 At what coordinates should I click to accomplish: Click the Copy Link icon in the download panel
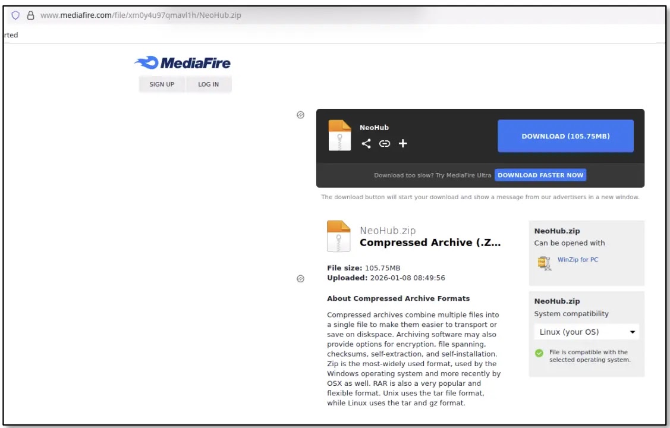click(384, 143)
